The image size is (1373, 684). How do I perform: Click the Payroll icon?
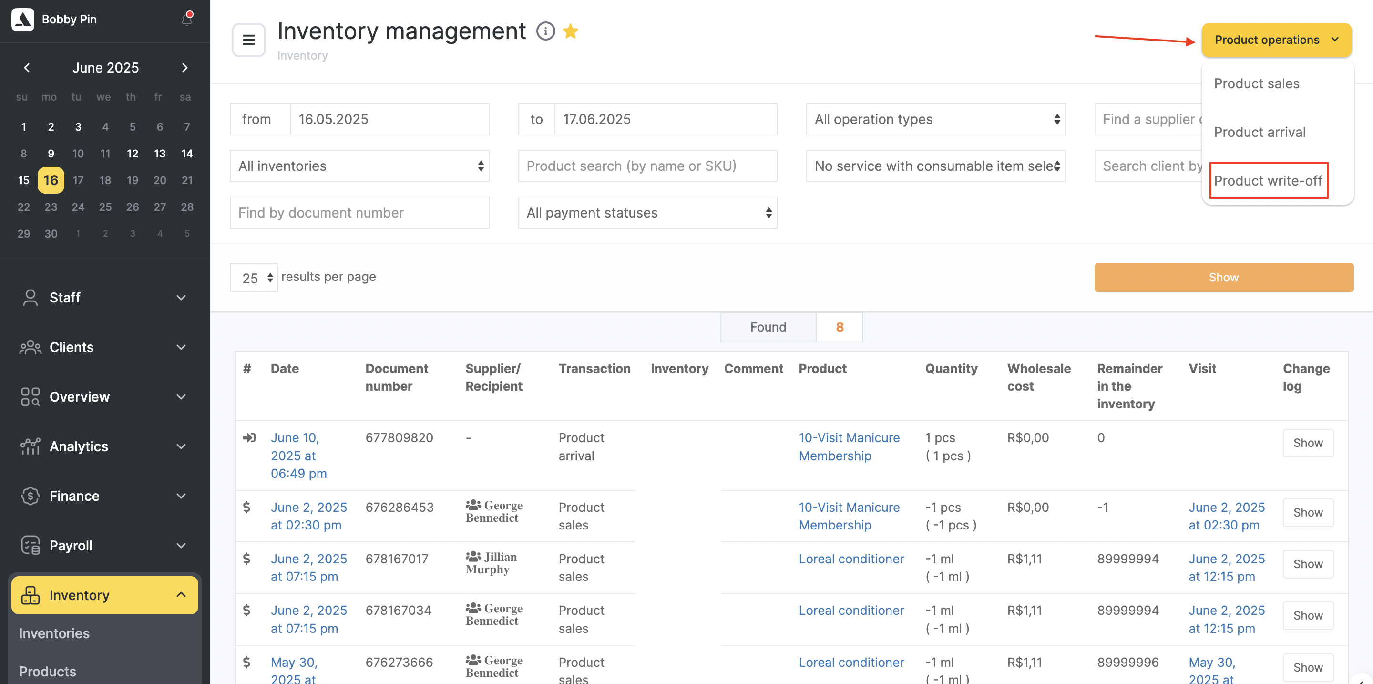pos(31,545)
